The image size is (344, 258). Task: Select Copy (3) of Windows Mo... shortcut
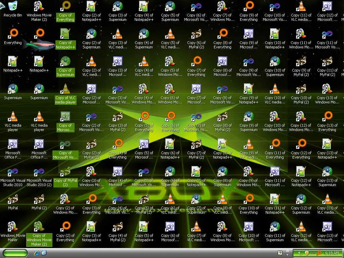click(91, 176)
